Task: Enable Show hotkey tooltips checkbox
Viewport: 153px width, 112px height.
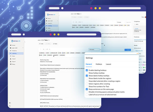Action: click(87, 73)
